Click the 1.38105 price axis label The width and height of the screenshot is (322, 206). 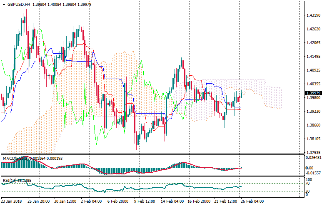click(x=313, y=139)
